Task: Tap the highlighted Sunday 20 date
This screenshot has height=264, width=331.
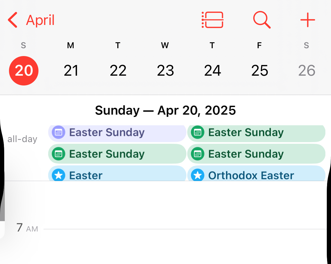Action: tap(24, 71)
